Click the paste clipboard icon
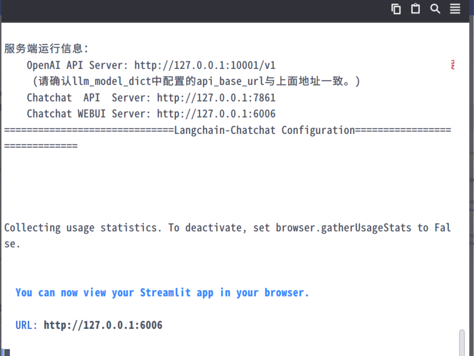Screen dimensions: 474x356 click(x=416, y=9)
